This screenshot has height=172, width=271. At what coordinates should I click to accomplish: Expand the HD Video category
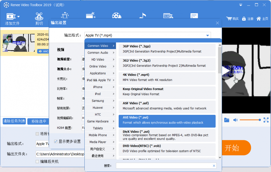coord(100,60)
